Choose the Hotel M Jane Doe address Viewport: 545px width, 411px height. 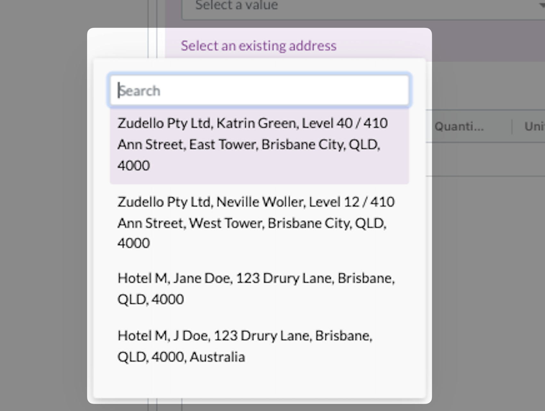(259, 289)
